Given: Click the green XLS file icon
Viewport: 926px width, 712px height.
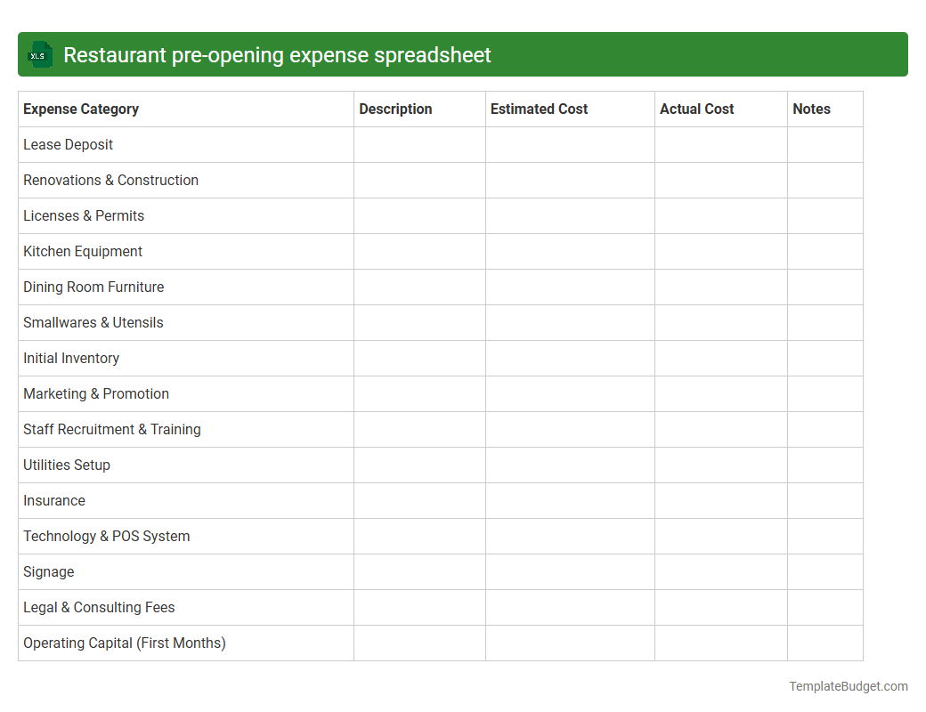Looking at the screenshot, I should coord(39,54).
